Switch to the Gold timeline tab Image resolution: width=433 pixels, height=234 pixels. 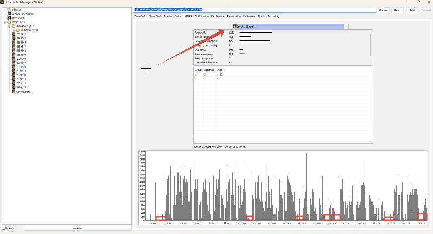(x=202, y=16)
